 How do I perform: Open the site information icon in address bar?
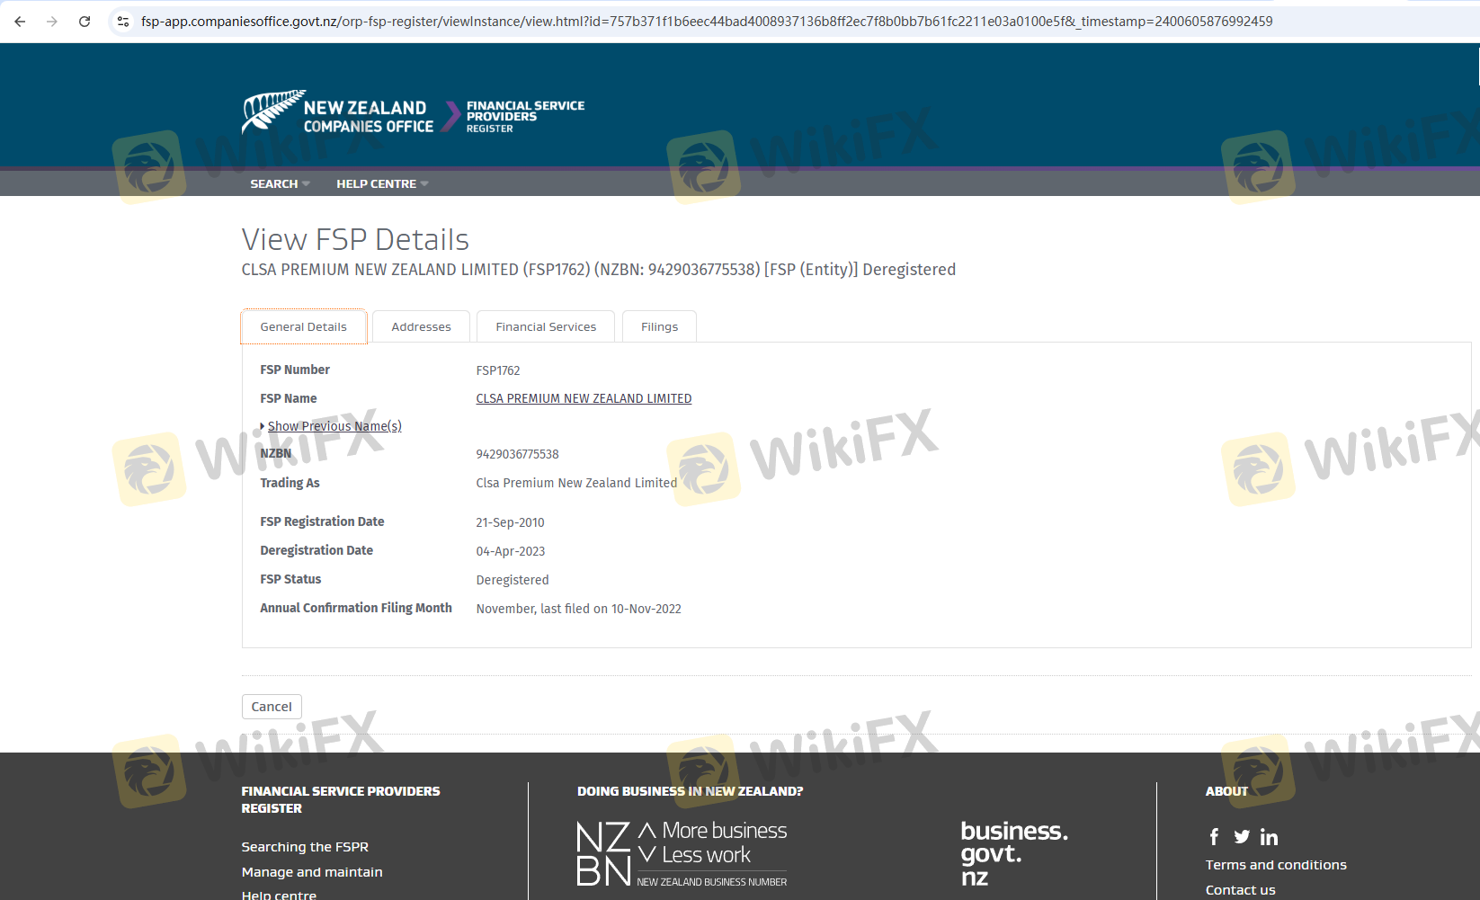[123, 22]
